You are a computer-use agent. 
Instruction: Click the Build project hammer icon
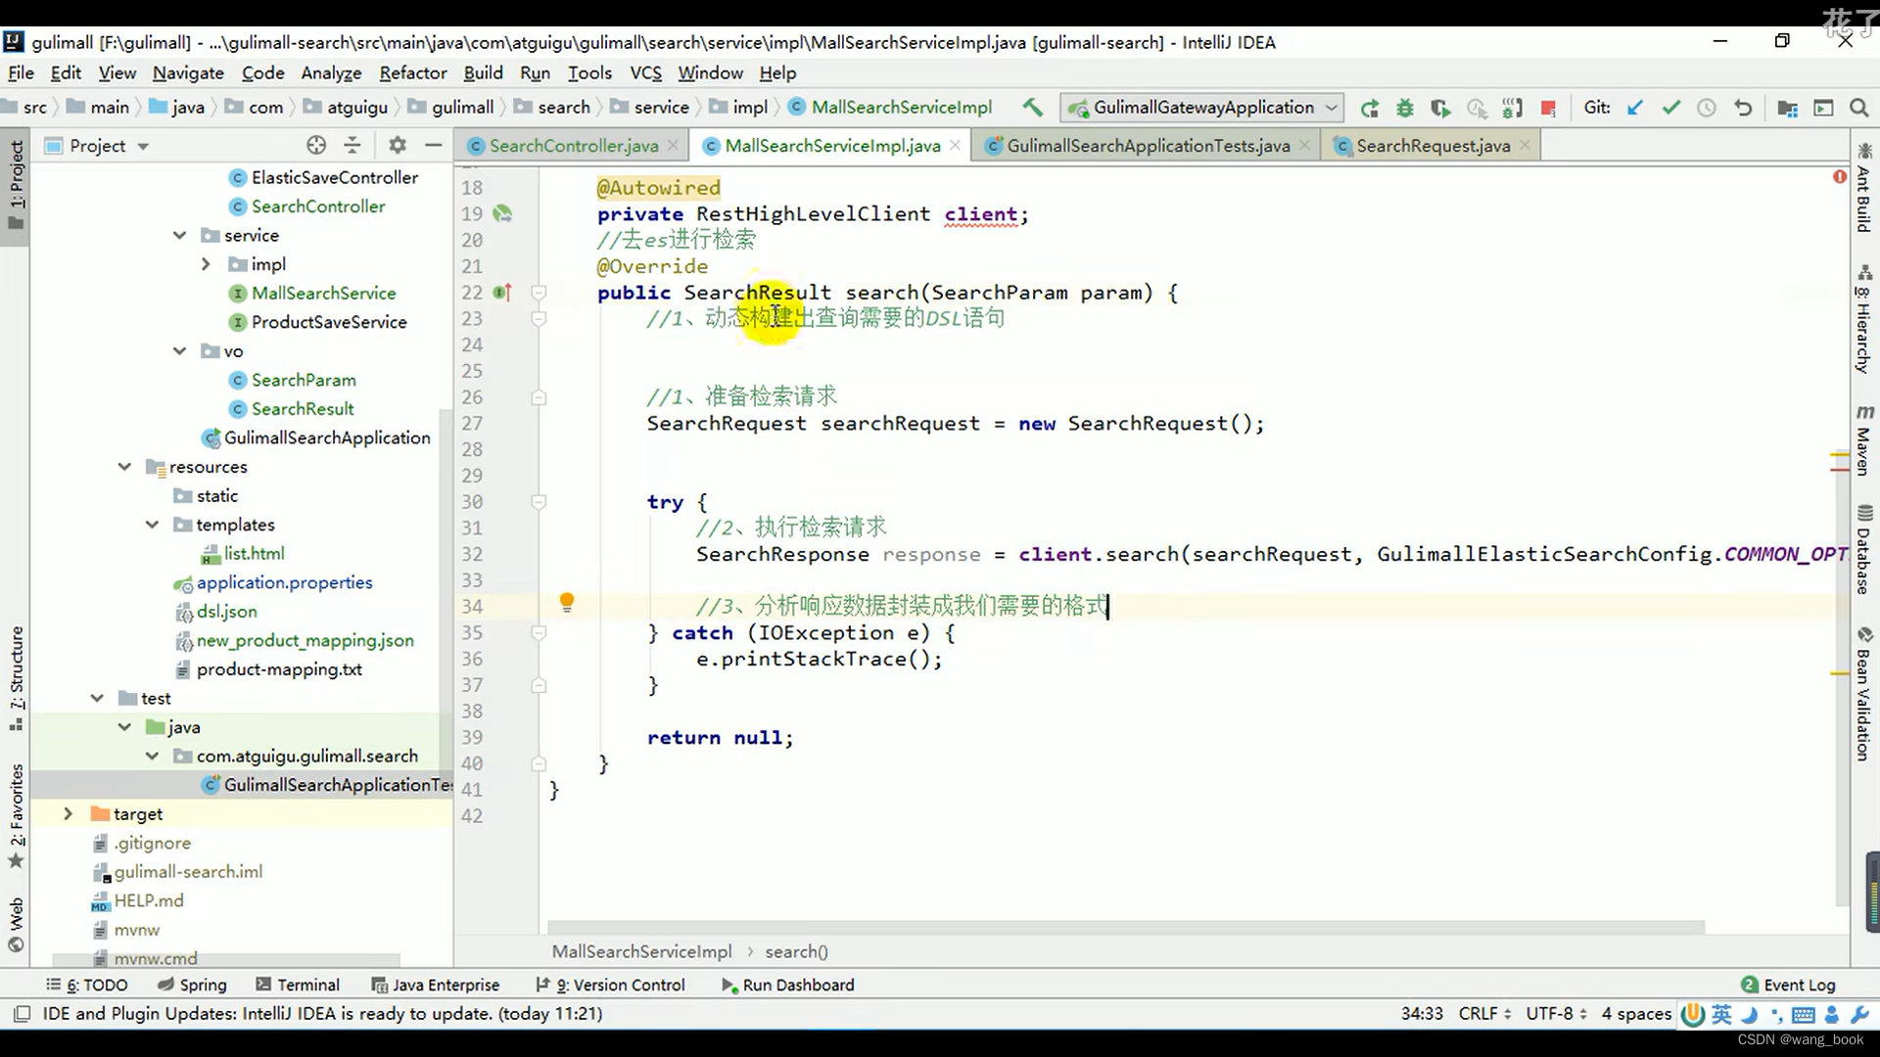[1032, 108]
